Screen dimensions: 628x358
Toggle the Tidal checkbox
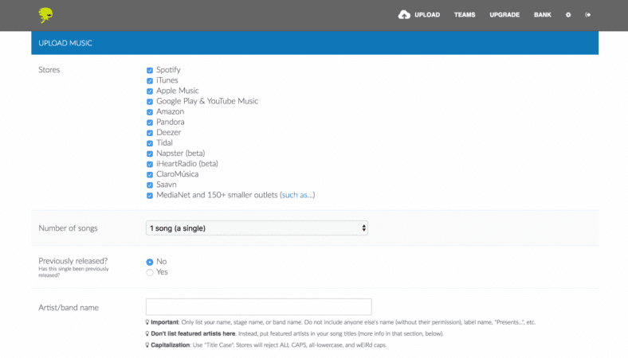coord(150,143)
